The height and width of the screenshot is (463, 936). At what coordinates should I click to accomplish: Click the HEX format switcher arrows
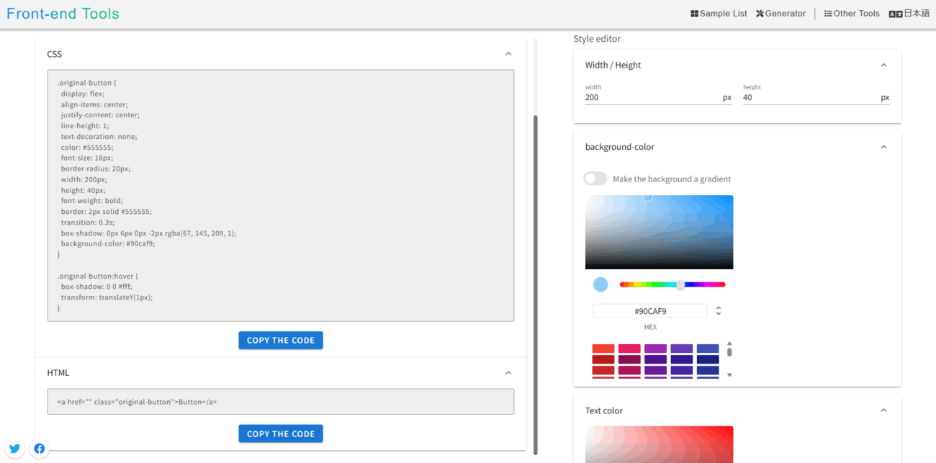coord(718,311)
